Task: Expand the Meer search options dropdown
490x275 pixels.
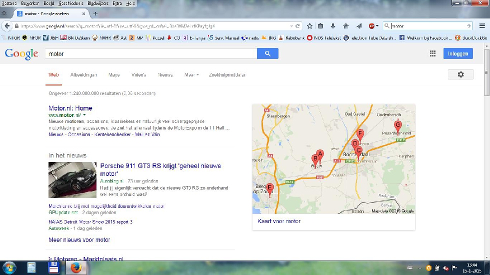Action: [191, 74]
